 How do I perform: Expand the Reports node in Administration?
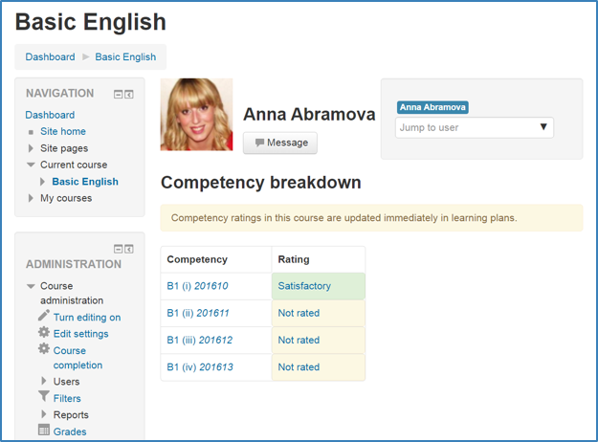(x=44, y=414)
